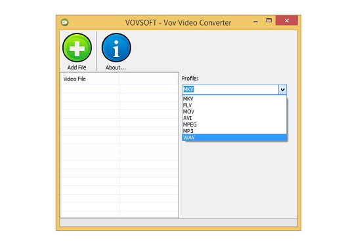Maximize the Vov Video Converter window
The width and height of the screenshot is (361, 251).
point(268,21)
